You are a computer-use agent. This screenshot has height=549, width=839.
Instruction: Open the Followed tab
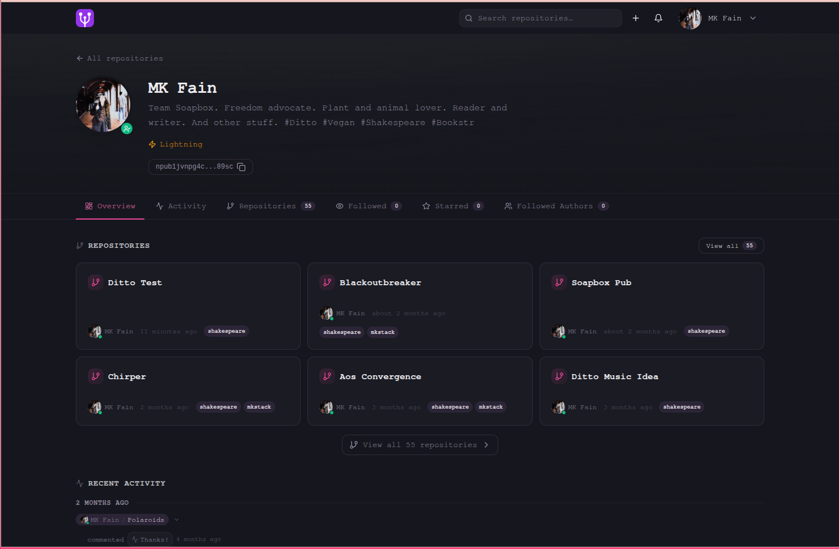coord(369,206)
